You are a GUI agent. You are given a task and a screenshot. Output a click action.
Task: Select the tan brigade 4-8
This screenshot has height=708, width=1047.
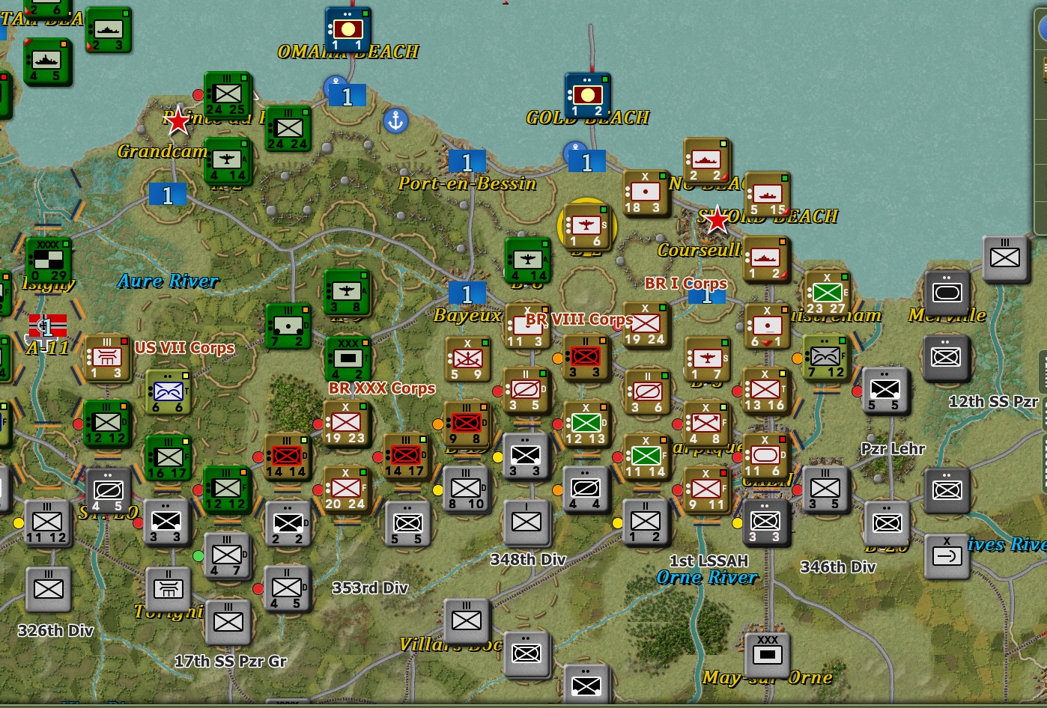[706, 424]
